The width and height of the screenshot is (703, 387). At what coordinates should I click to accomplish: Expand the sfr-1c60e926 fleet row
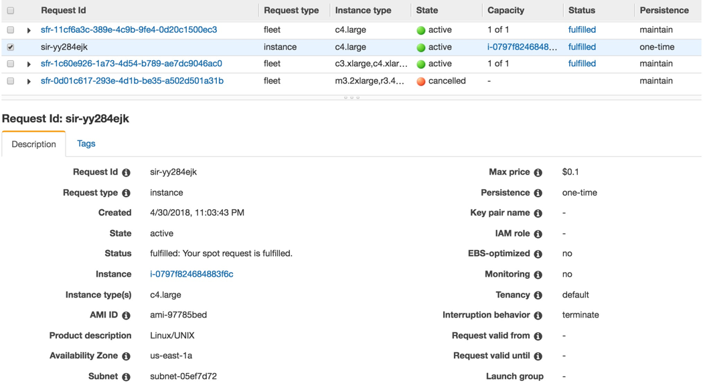tap(29, 64)
